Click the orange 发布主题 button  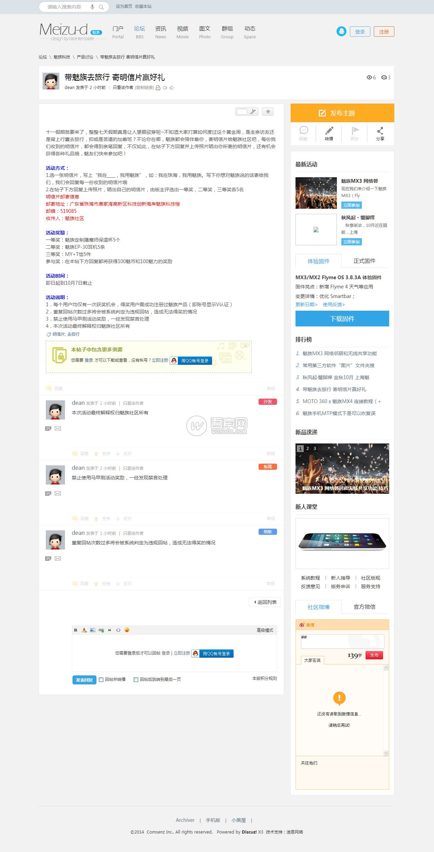click(342, 113)
